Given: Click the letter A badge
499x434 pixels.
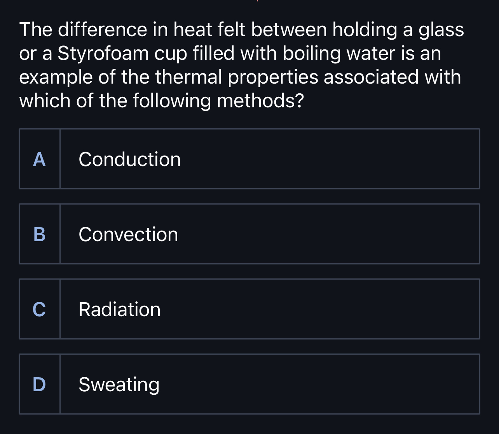Looking at the screenshot, I should (39, 159).
